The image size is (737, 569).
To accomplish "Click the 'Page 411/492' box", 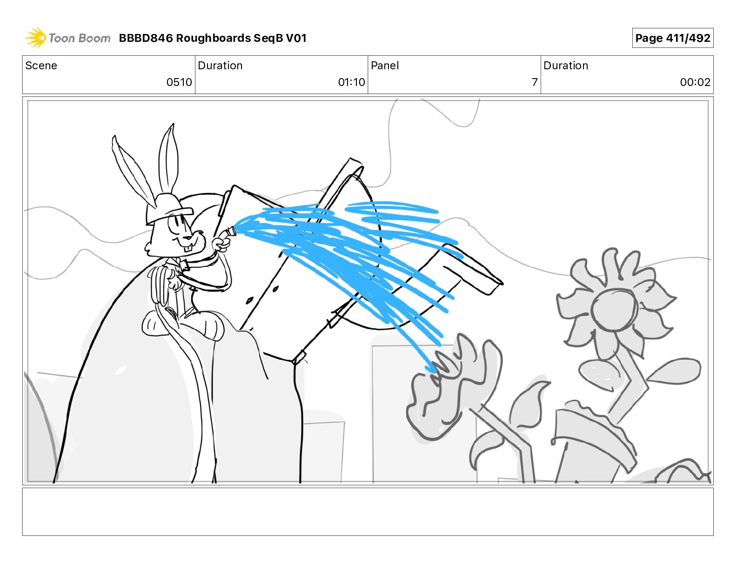I will (x=672, y=38).
